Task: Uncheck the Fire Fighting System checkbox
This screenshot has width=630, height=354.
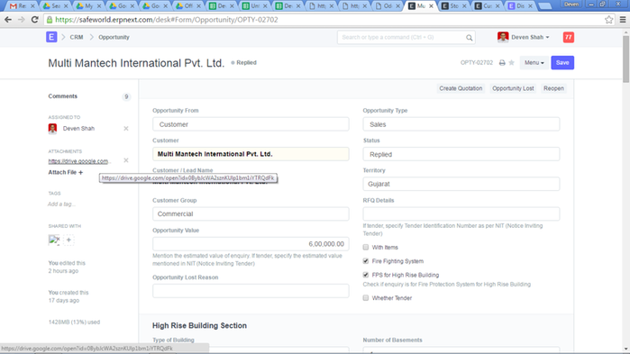Action: [366, 261]
